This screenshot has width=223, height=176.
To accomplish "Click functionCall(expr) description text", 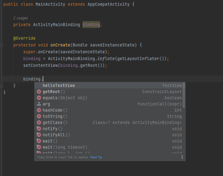I will (160, 104).
